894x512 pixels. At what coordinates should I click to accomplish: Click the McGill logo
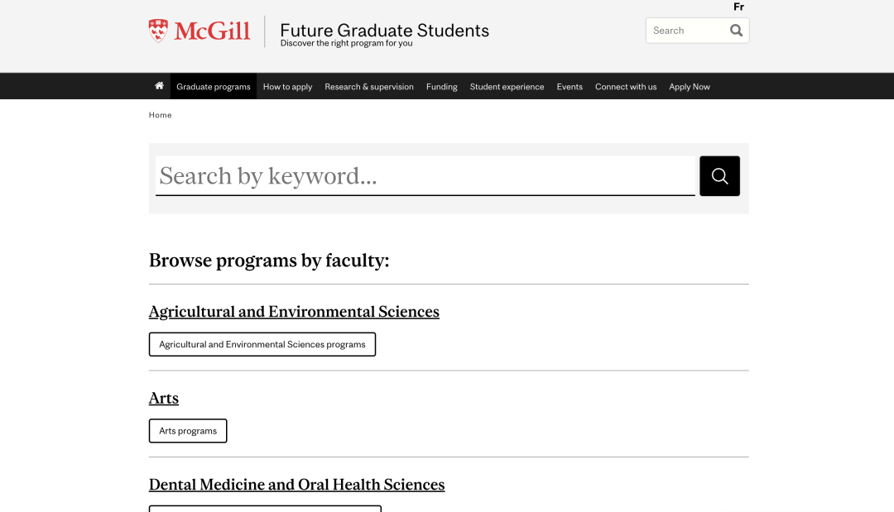pos(199,31)
